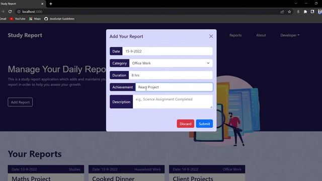This screenshot has height=181, width=322.
Task: Bookmark this page with the star icon
Action: tap(289, 12)
